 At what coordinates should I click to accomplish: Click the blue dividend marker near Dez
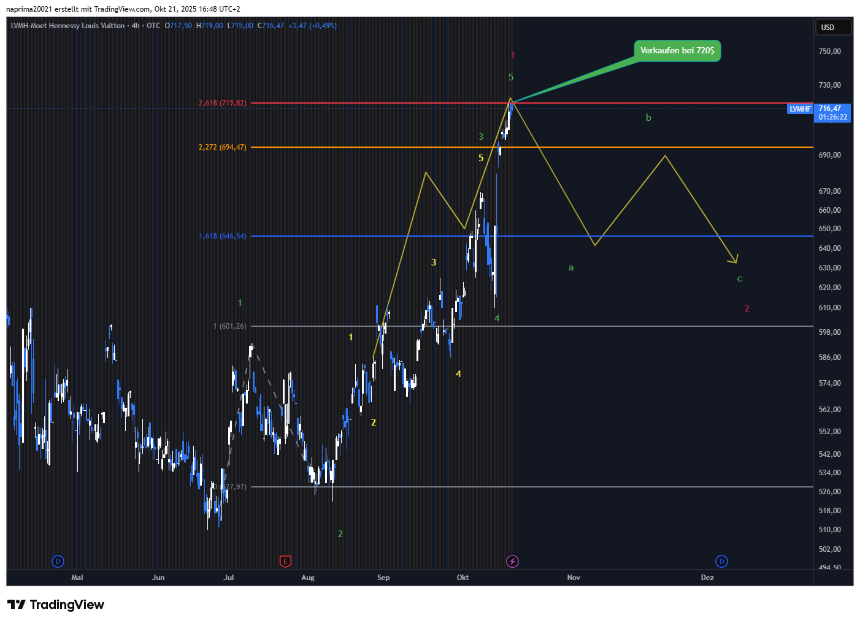[x=721, y=561]
